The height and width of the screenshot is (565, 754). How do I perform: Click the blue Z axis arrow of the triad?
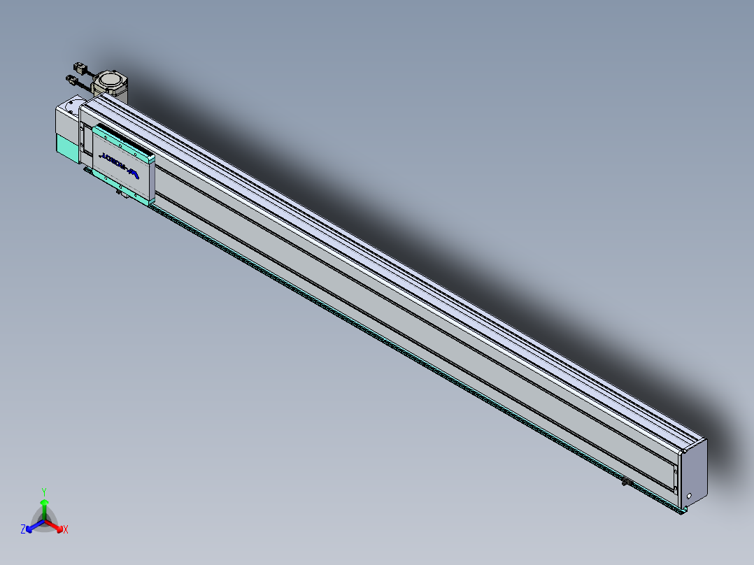pos(35,526)
